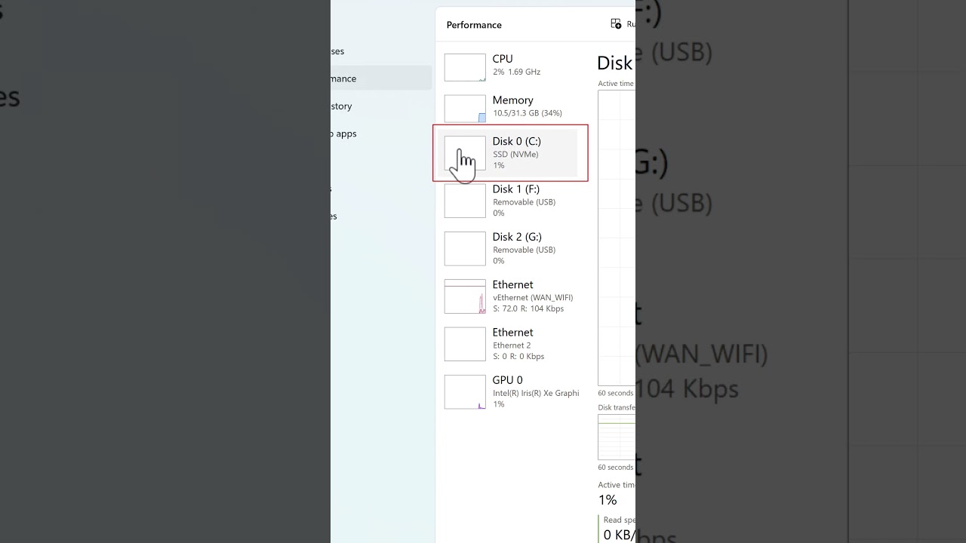Image resolution: width=966 pixels, height=543 pixels.
Task: Click the disk transfer rate graph
Action: (x=617, y=437)
